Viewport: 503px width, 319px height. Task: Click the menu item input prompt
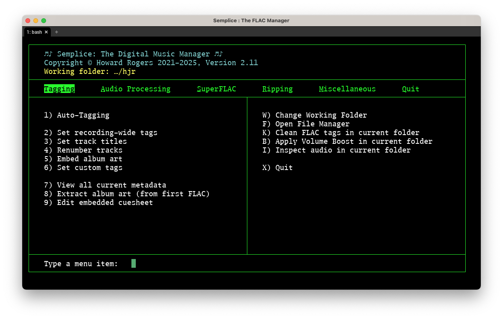133,263
